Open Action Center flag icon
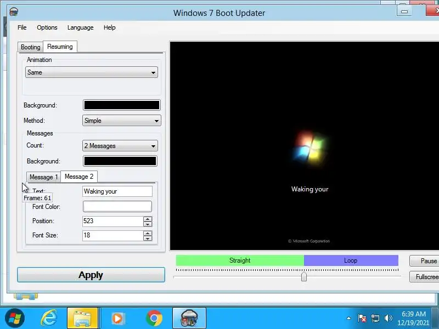Screen dimensions: 439x329 362,318
